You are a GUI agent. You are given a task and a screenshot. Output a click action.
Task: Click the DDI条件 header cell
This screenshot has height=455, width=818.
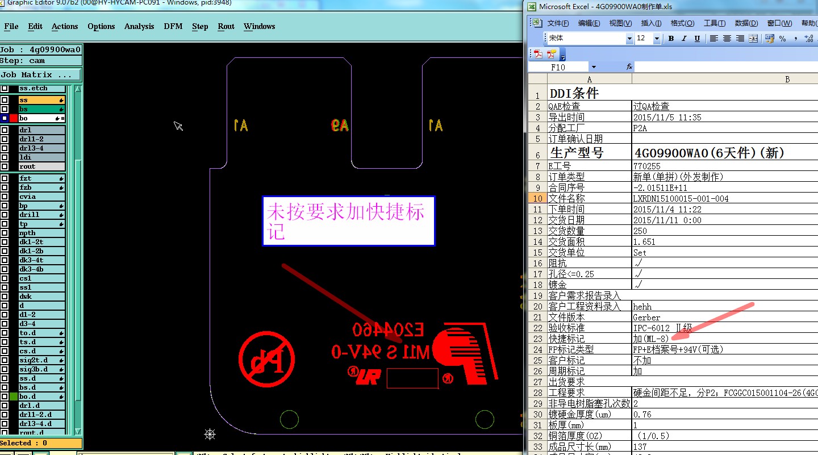point(589,93)
